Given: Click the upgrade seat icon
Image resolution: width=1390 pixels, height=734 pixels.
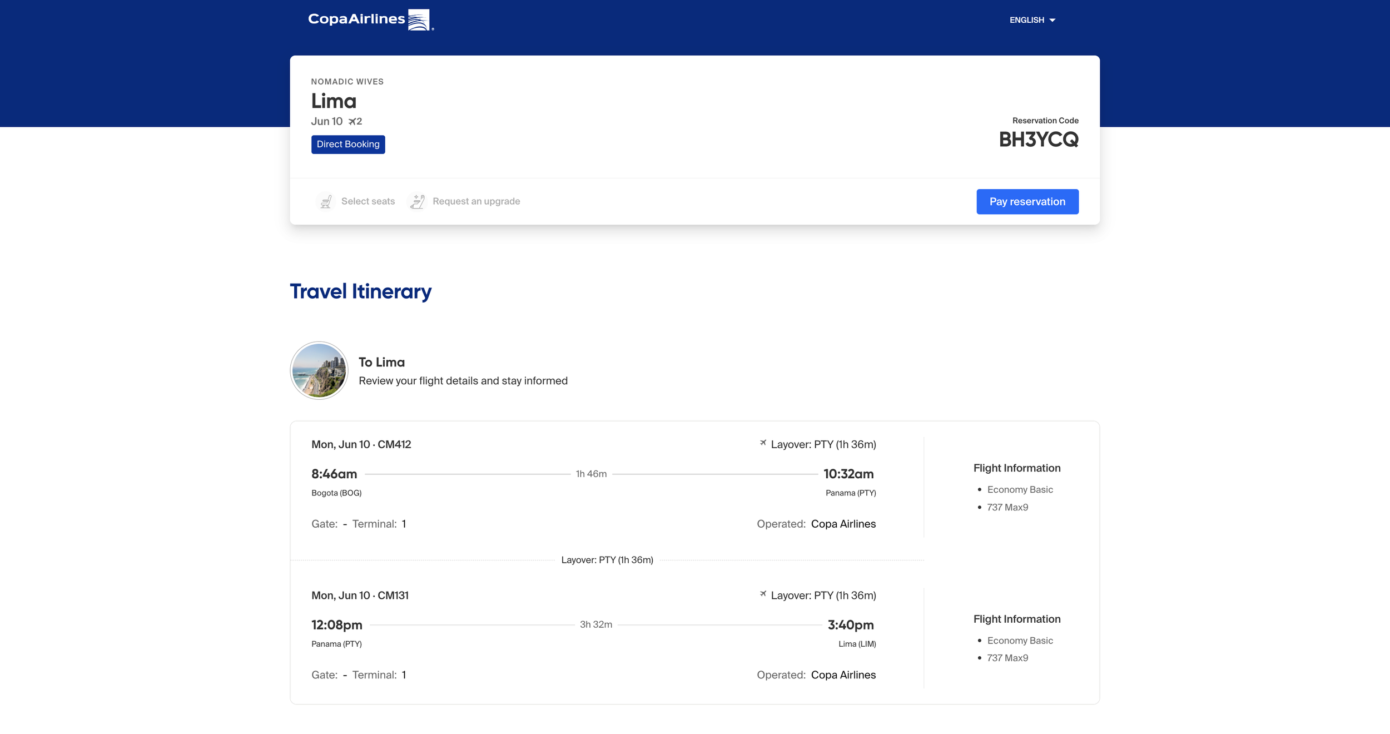Looking at the screenshot, I should 417,201.
